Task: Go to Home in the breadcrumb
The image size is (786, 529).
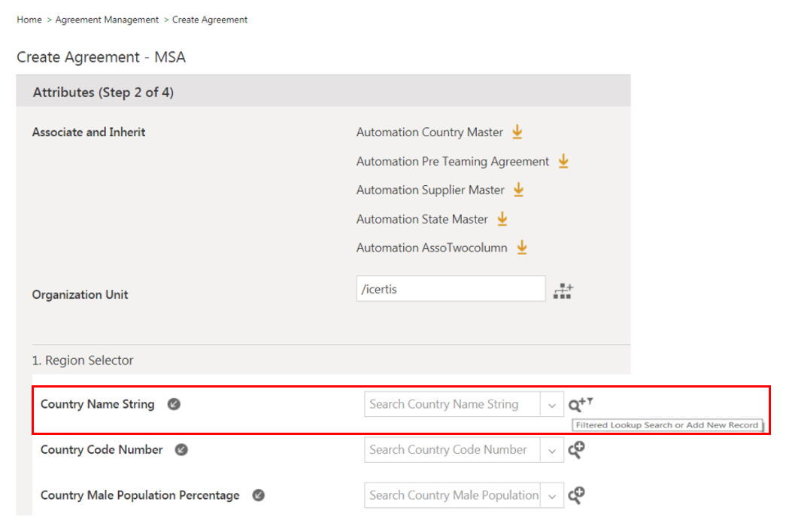Action: (29, 20)
